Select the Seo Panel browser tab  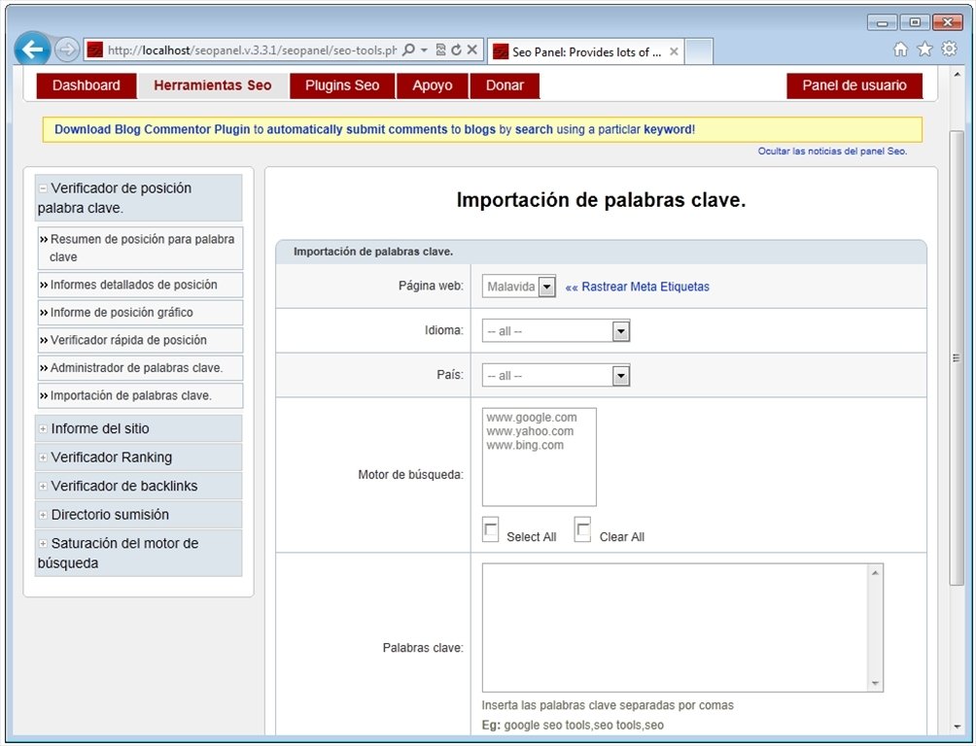pos(586,51)
